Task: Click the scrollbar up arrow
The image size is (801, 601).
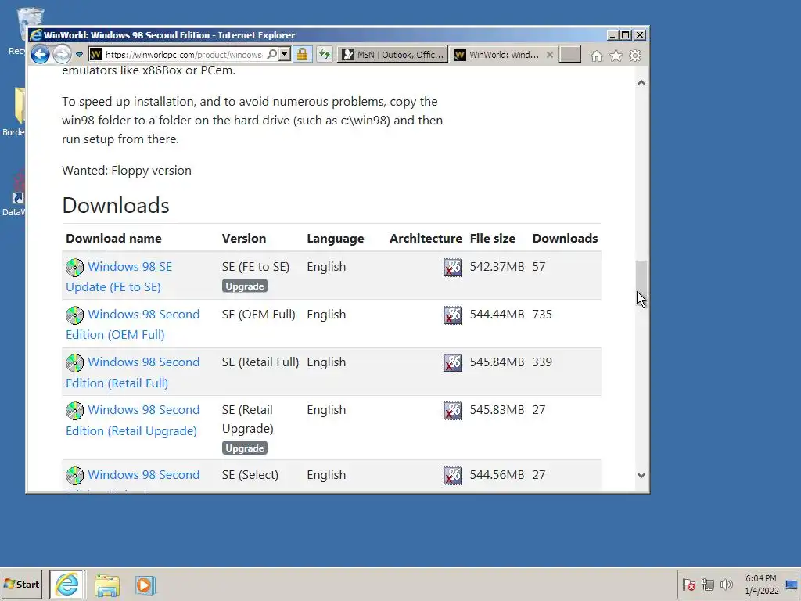Action: [641, 83]
